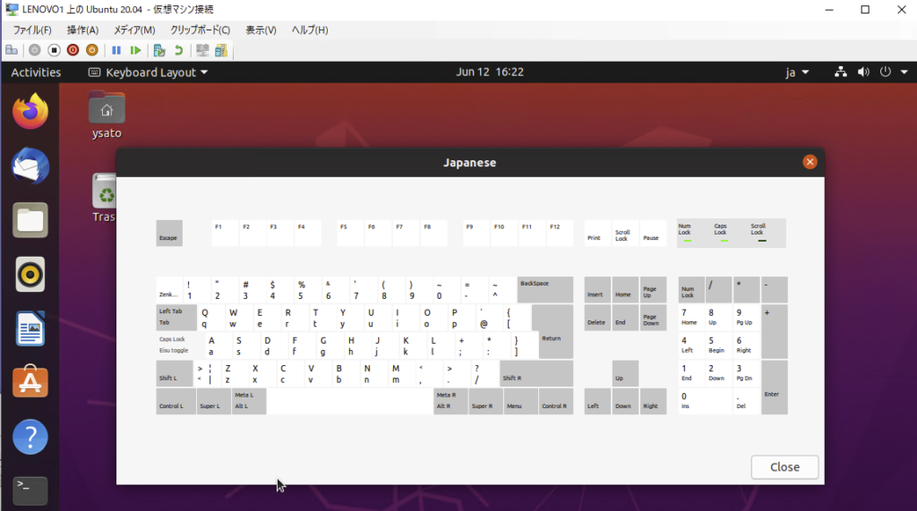Viewport: 917px width, 511px height.
Task: Click the Firefox icon in the dock
Action: point(30,112)
